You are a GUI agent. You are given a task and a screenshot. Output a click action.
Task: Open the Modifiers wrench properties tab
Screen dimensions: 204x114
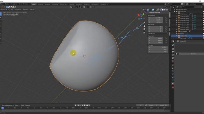click(x=173, y=68)
